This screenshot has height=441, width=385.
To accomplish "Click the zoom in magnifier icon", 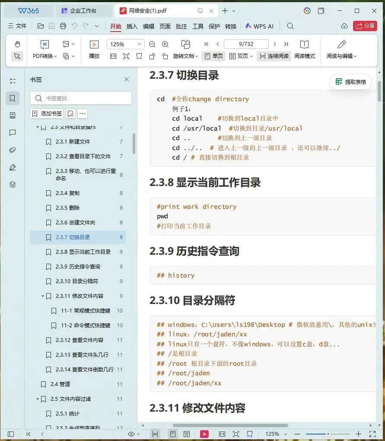I will point(165,44).
